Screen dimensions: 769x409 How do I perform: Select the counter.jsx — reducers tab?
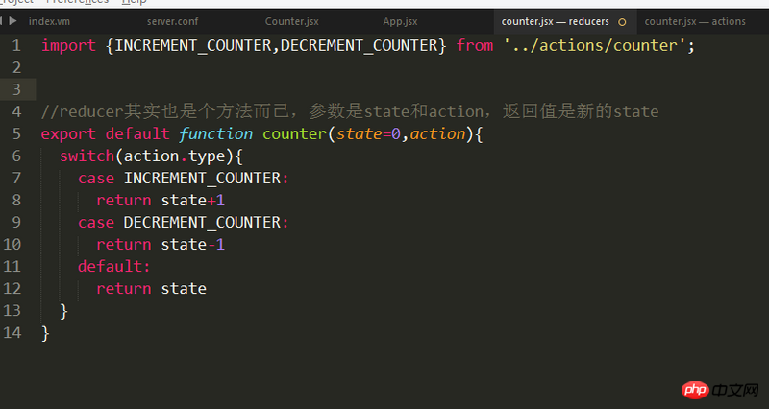coord(555,21)
